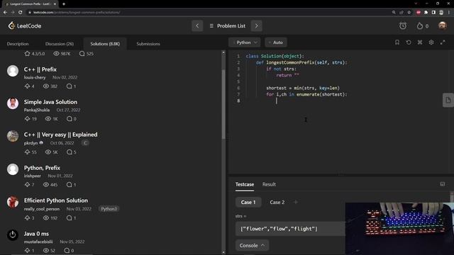This screenshot has height=255, width=454.
Task: Toggle the testcase panel layout icon
Action: pyautogui.click(x=443, y=184)
